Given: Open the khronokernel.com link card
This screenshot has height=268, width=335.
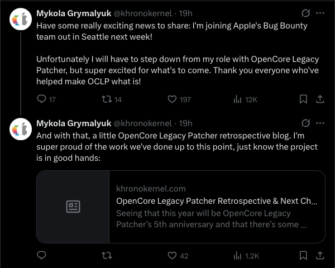Looking at the screenshot, I should tap(216, 207).
